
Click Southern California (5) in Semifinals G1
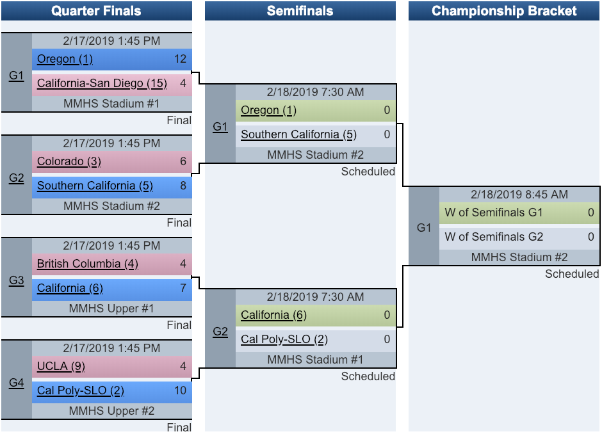[x=299, y=134]
